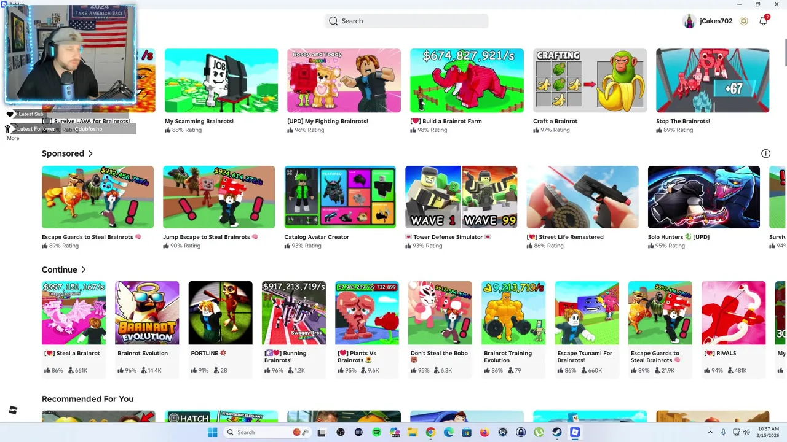
Task: Open Plants Vs Brainrots thumbnail
Action: 367,313
